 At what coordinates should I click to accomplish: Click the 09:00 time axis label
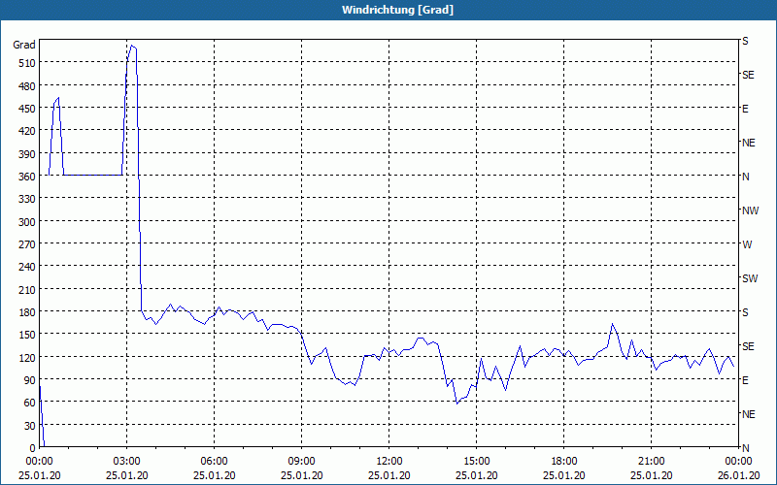301,462
